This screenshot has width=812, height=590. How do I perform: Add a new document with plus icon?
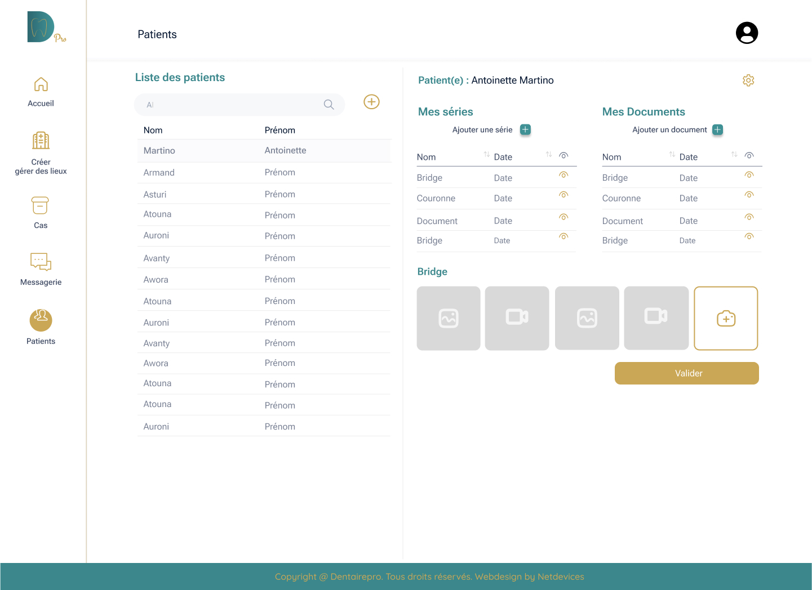tap(717, 129)
